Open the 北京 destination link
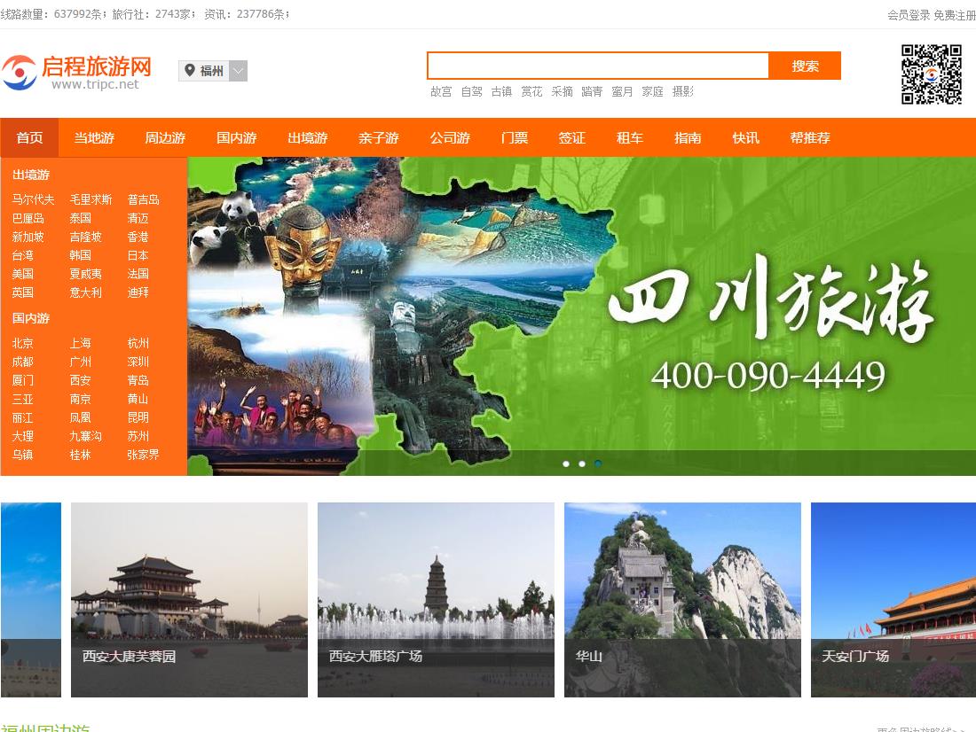976x732 pixels. [22, 343]
